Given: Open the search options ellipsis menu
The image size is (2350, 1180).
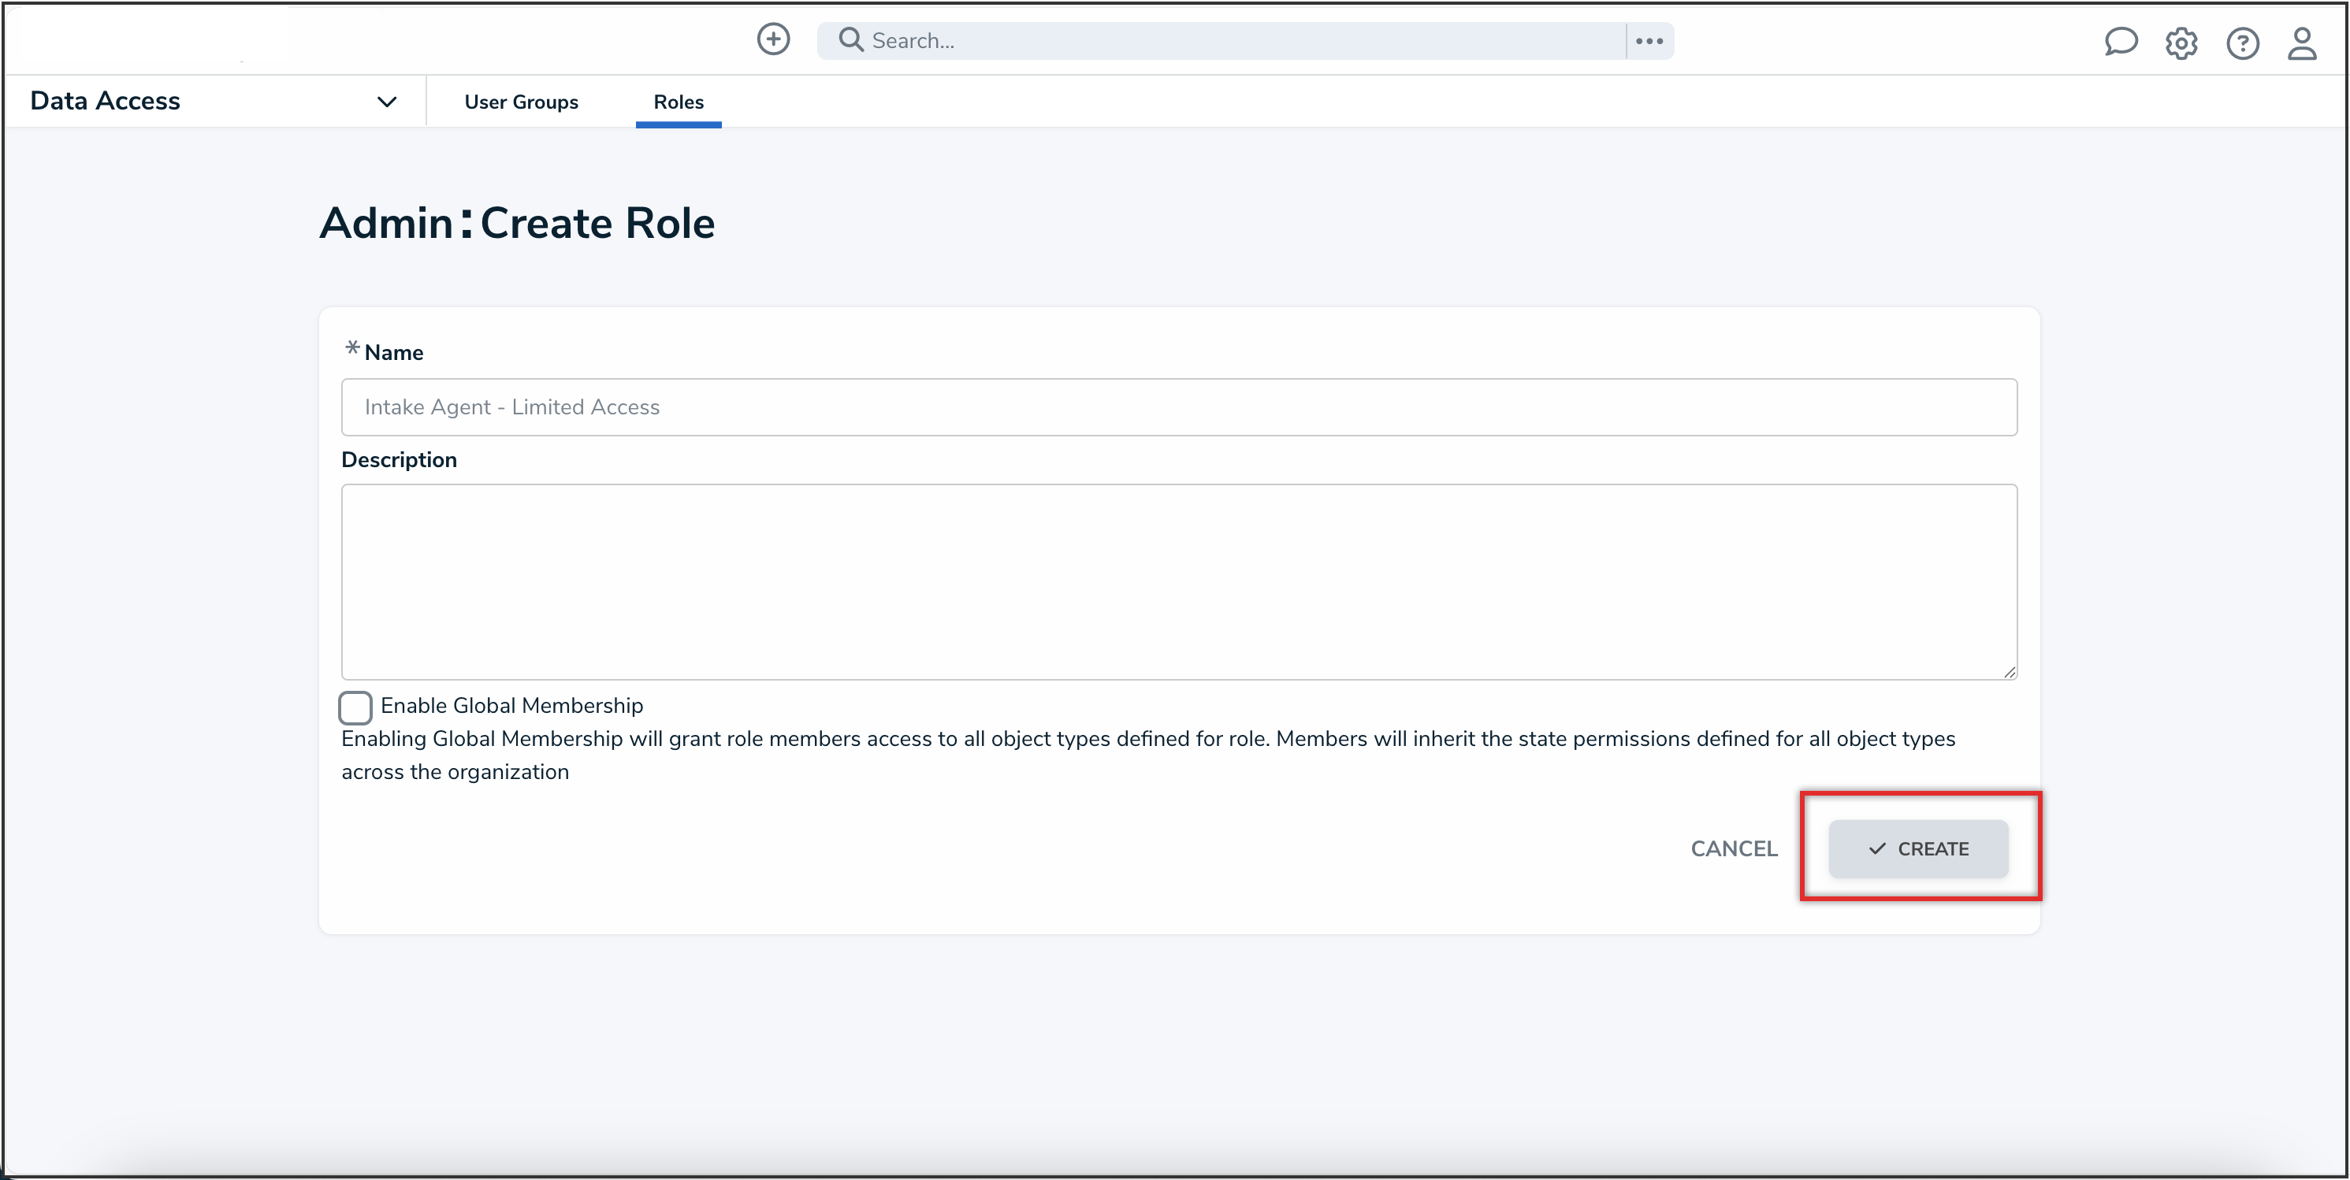Looking at the screenshot, I should click(1649, 41).
